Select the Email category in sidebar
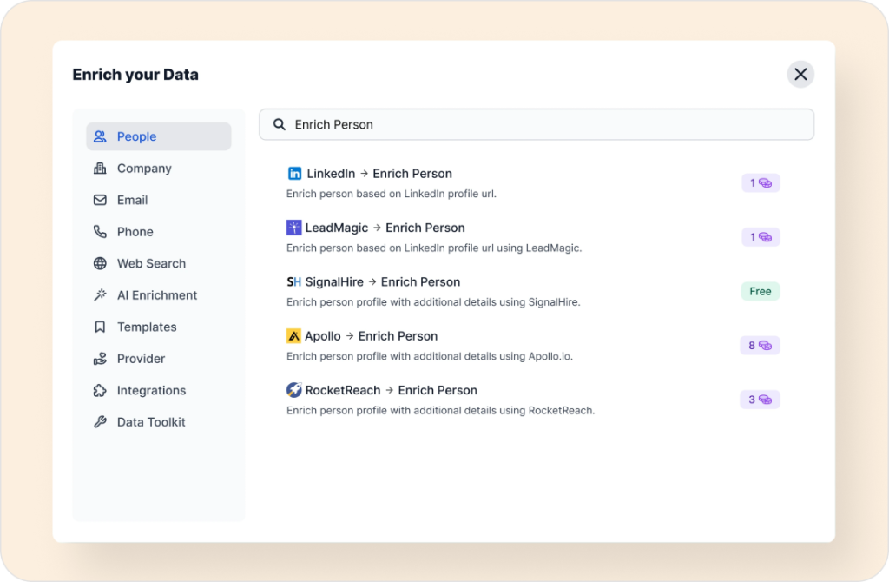 pyautogui.click(x=132, y=200)
